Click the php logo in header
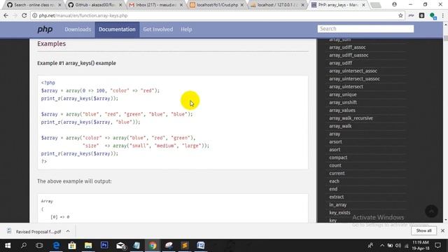This screenshot has height=252, width=448. tap(45, 29)
